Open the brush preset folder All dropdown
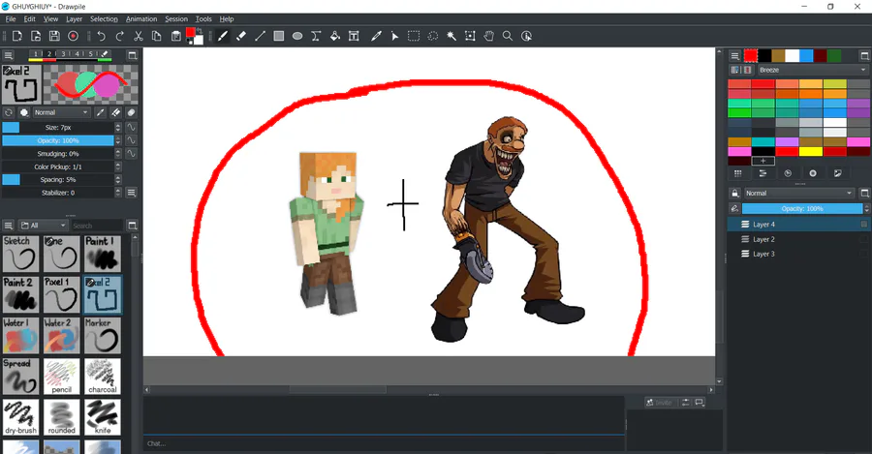 [43, 225]
